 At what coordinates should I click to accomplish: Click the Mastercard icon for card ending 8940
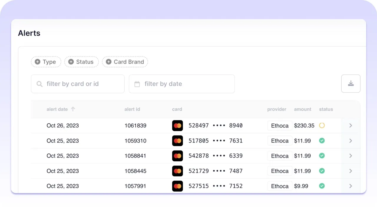click(177, 125)
